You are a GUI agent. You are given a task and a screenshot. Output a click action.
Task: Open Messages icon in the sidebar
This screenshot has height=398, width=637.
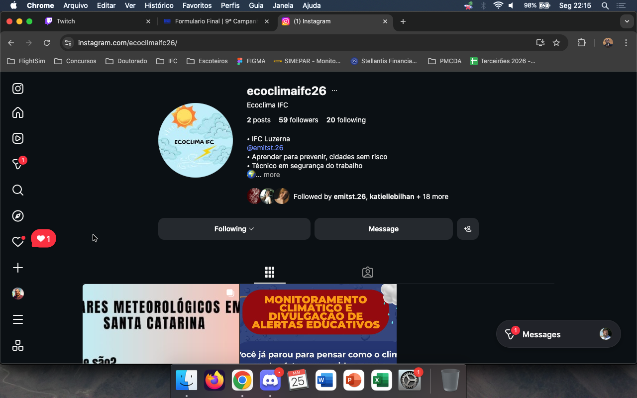(x=18, y=164)
